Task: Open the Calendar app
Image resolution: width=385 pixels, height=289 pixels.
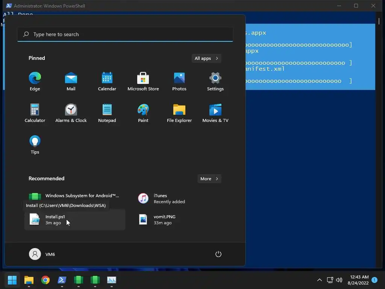Action: tap(107, 82)
